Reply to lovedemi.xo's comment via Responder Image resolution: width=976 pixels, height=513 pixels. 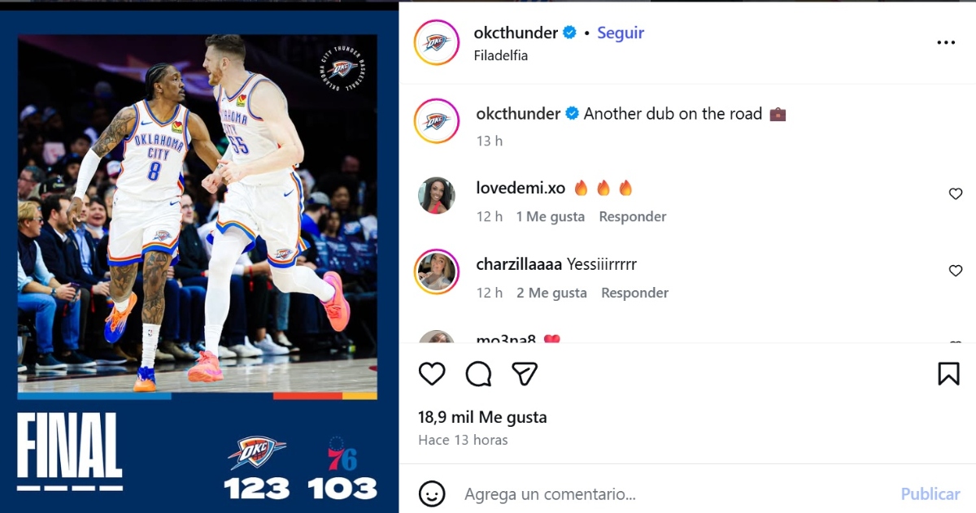pyautogui.click(x=633, y=216)
